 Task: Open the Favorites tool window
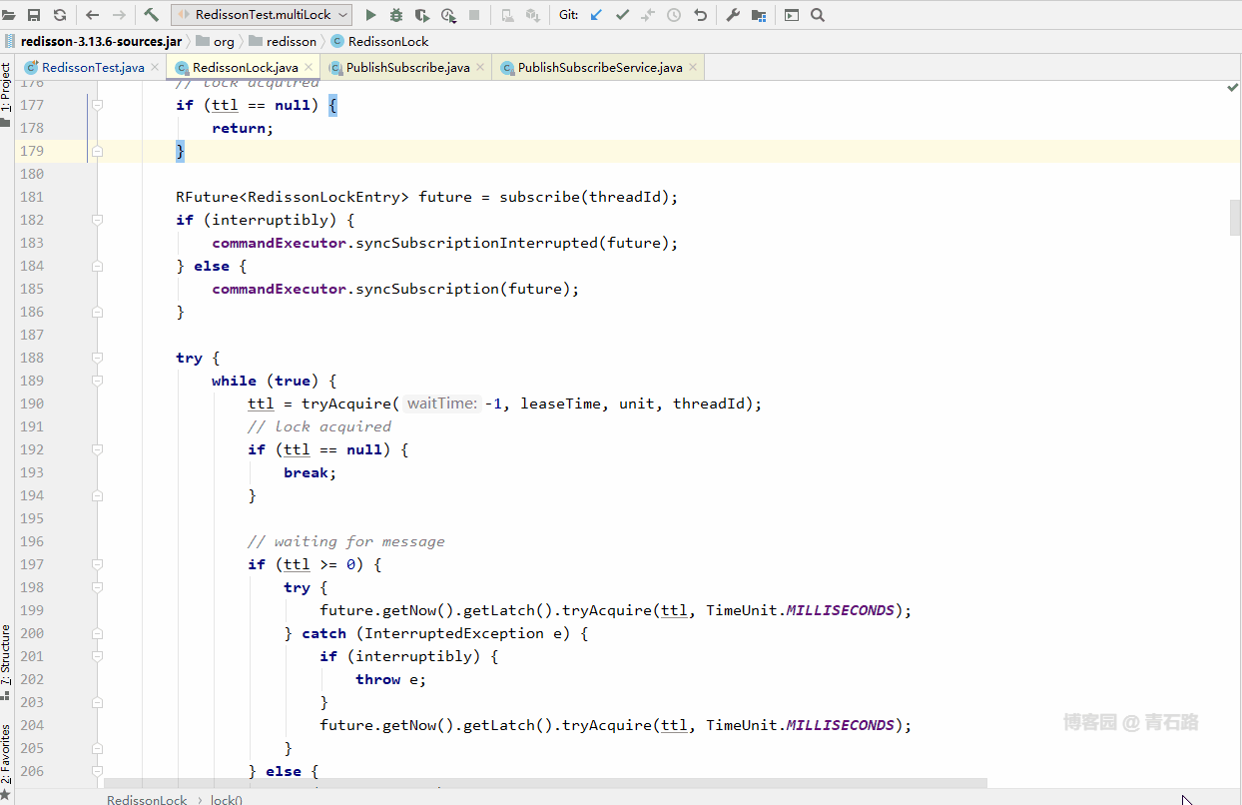point(6,763)
